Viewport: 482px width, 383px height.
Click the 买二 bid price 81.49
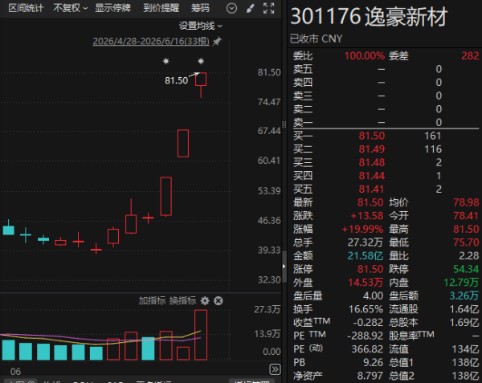click(372, 149)
